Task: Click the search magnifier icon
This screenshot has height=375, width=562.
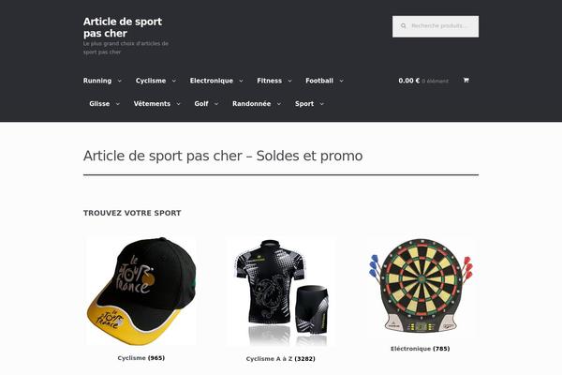Action: [x=403, y=26]
